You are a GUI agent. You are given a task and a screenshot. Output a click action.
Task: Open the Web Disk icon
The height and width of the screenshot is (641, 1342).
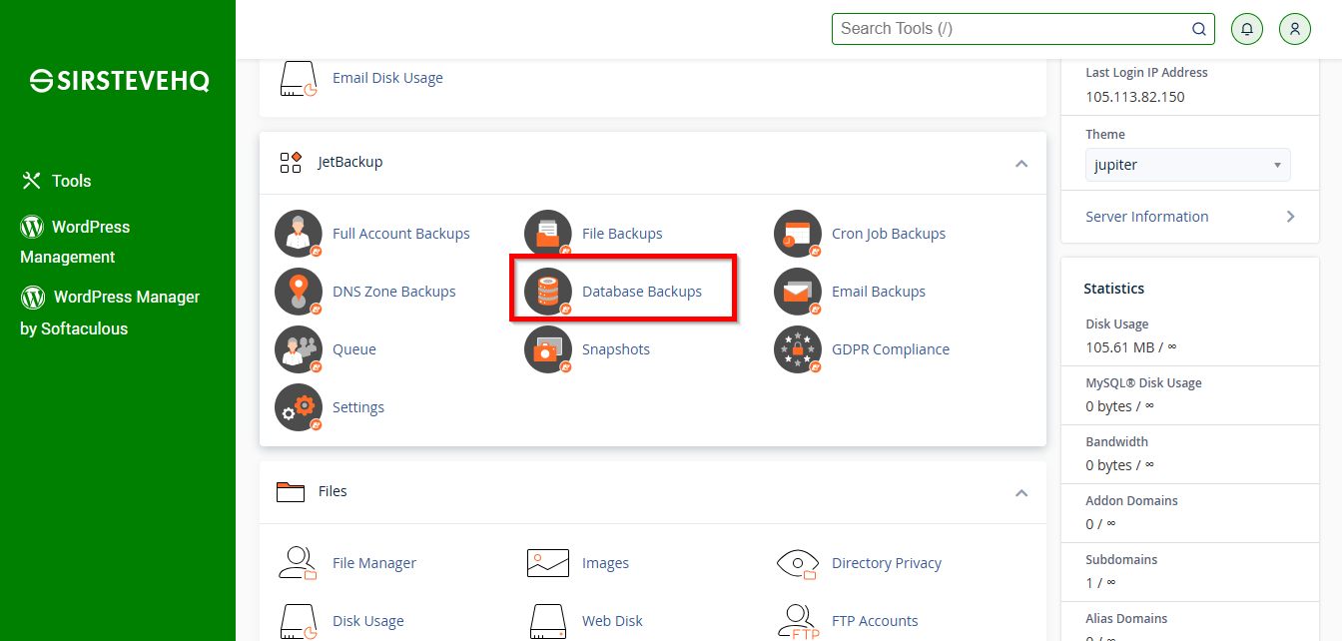coord(548,621)
